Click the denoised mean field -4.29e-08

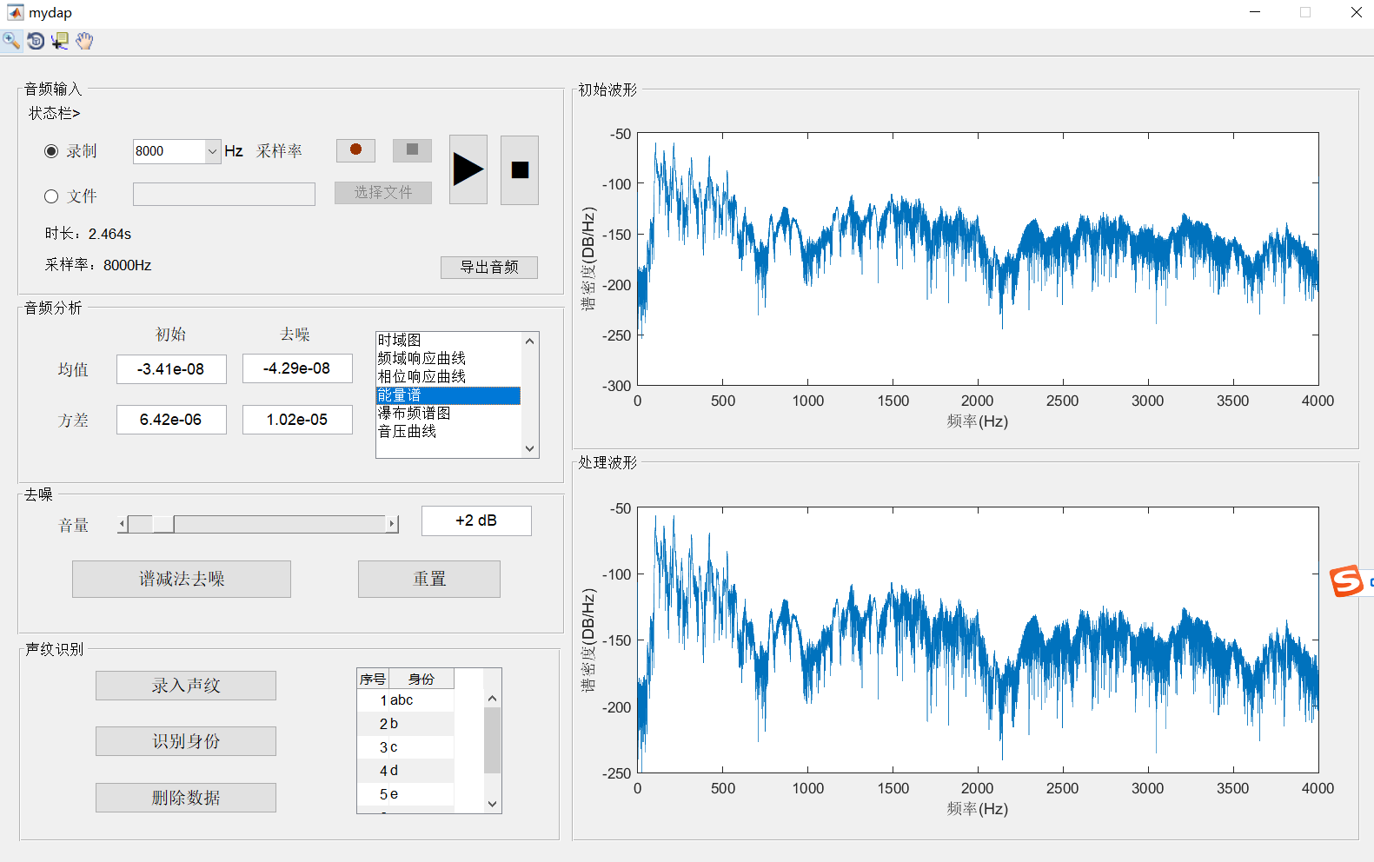[297, 368]
